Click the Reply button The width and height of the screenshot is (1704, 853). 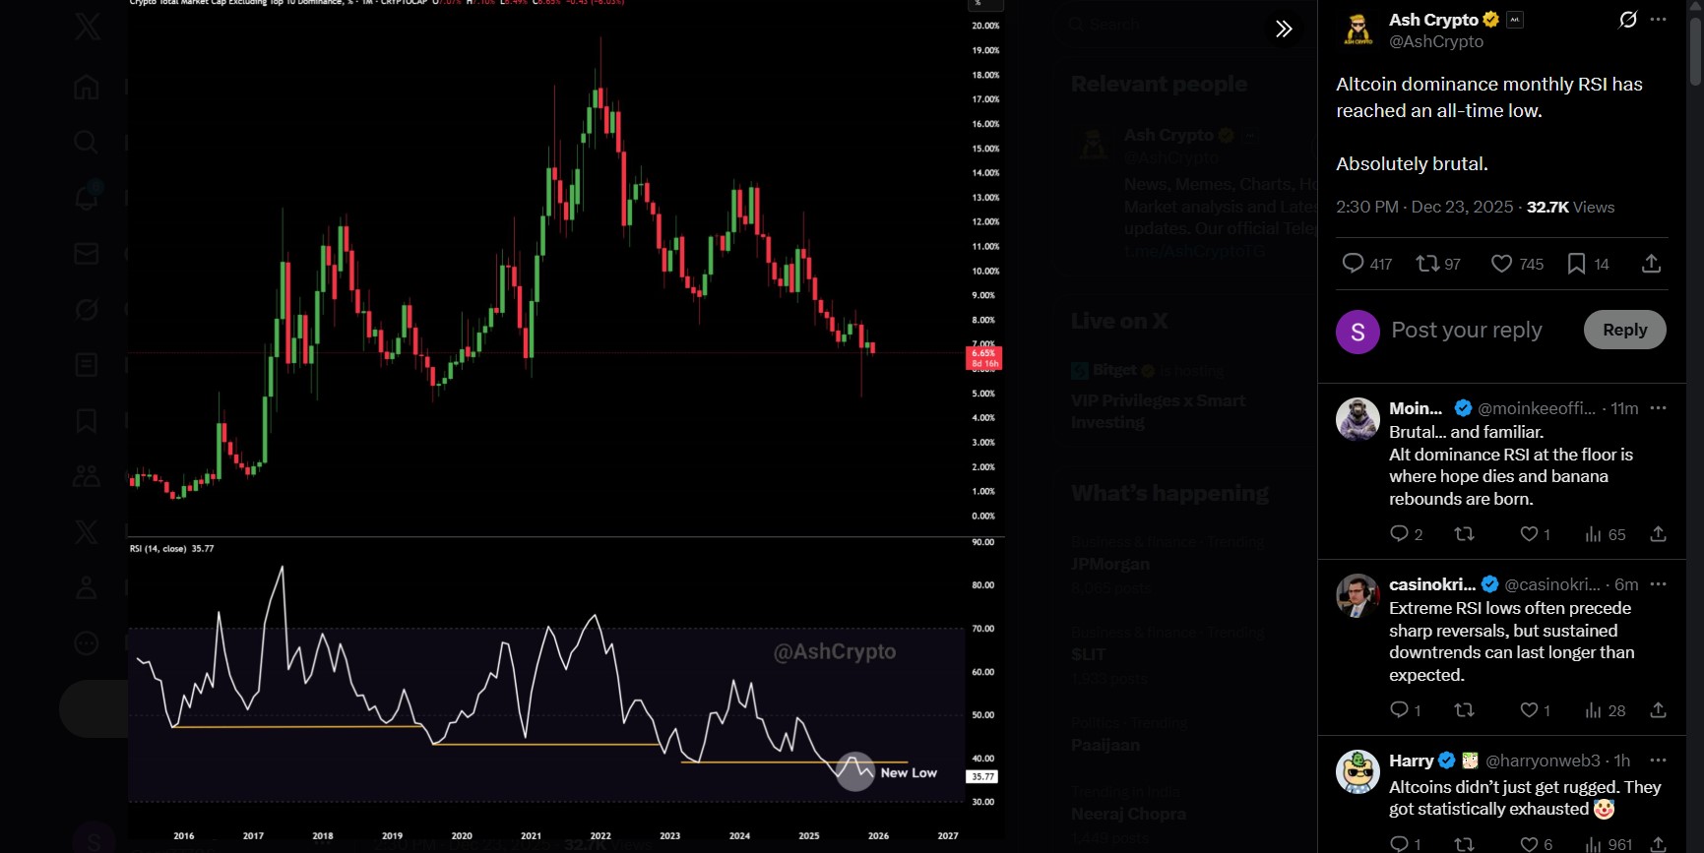click(1624, 330)
